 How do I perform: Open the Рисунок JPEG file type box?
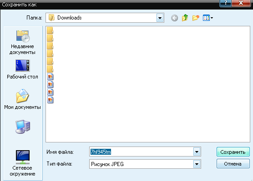[145, 164]
